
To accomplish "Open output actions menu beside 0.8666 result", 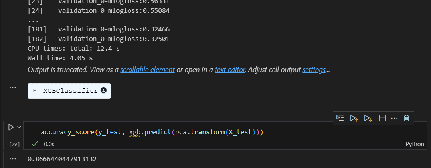I will tap(13, 159).
